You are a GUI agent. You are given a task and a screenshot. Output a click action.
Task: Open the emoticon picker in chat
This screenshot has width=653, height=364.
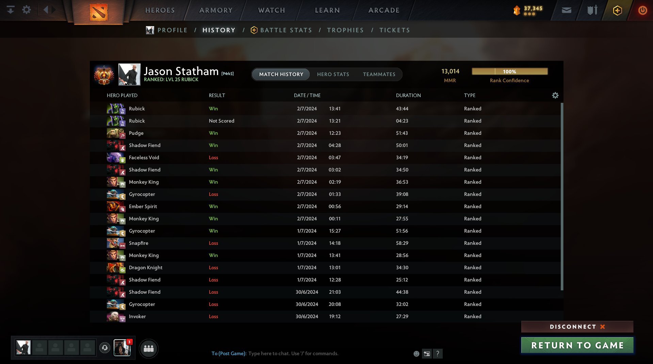pyautogui.click(x=416, y=354)
